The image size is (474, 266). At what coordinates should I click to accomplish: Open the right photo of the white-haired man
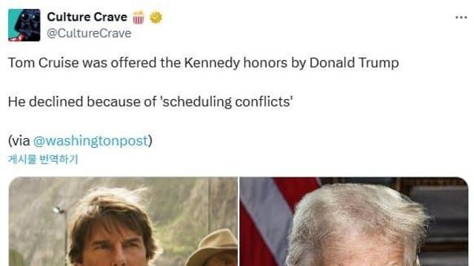point(354,222)
